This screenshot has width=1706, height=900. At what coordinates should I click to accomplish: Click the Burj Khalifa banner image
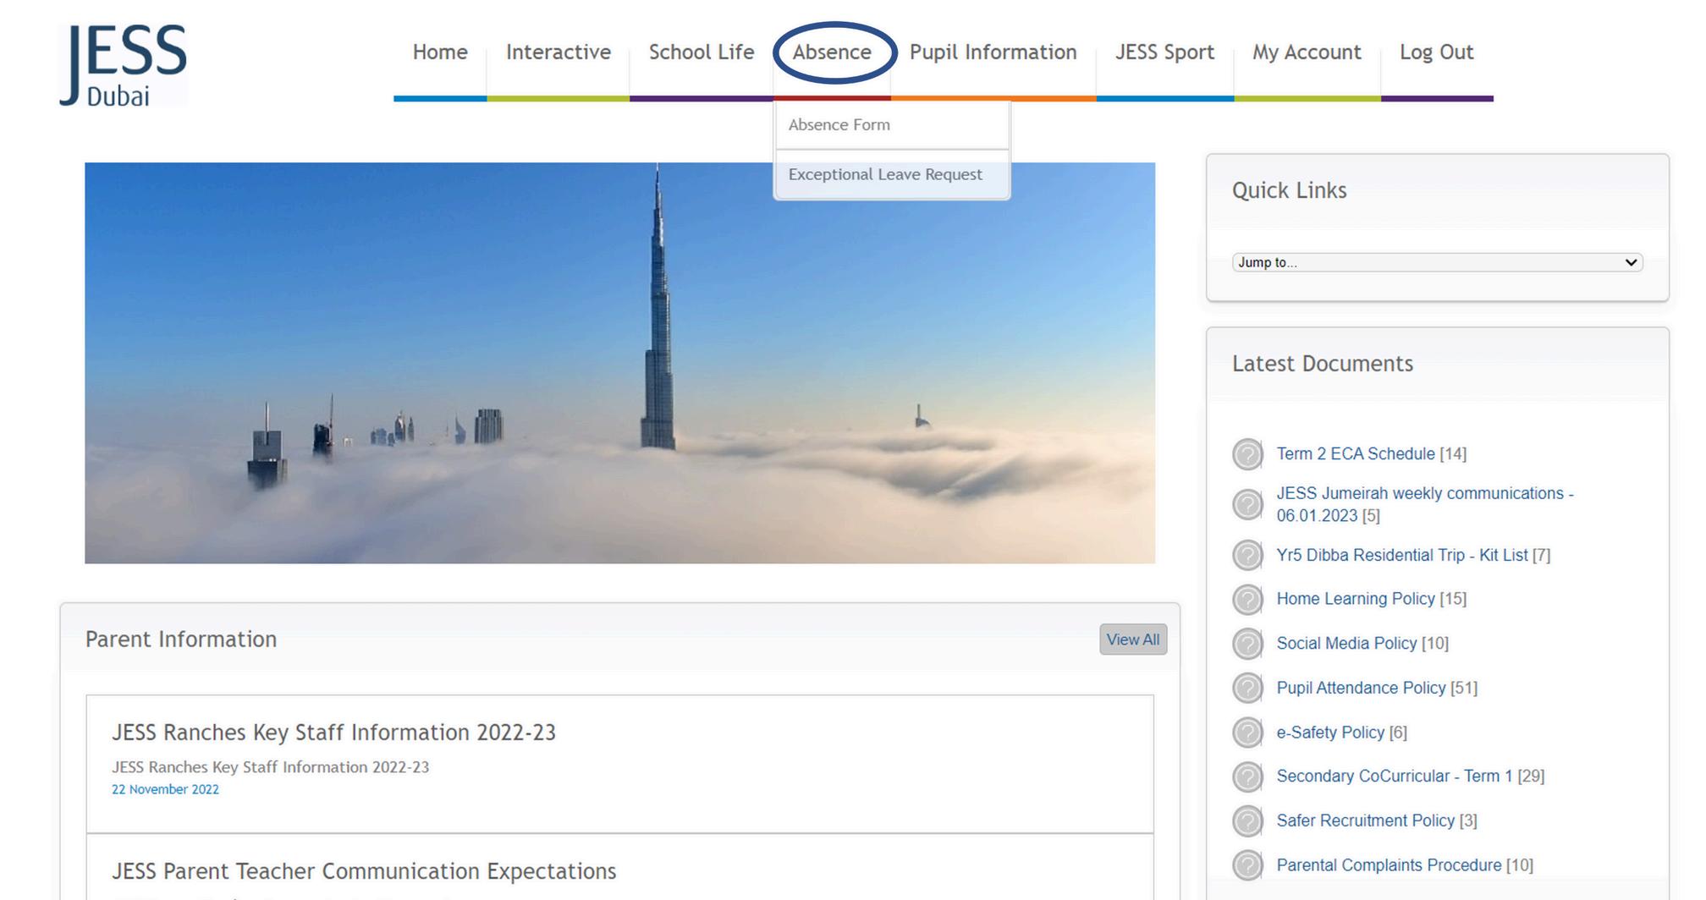pyautogui.click(x=619, y=363)
